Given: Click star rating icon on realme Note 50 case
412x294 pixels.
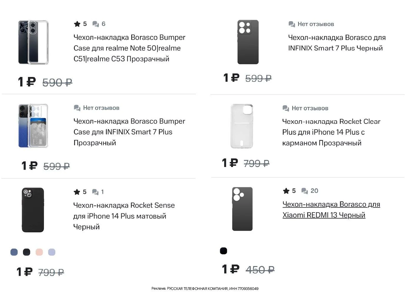Looking at the screenshot, I should click(x=77, y=24).
